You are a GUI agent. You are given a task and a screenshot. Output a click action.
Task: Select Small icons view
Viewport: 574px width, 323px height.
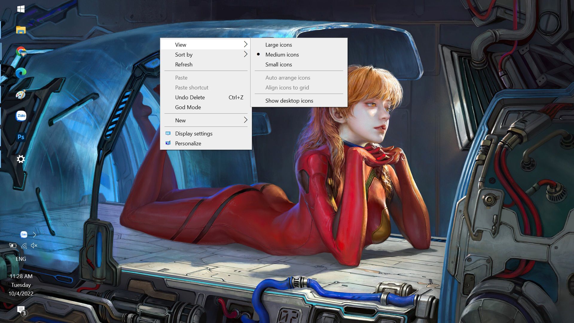point(299,64)
